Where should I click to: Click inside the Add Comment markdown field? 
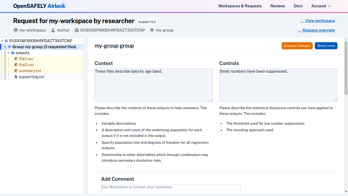(170, 189)
